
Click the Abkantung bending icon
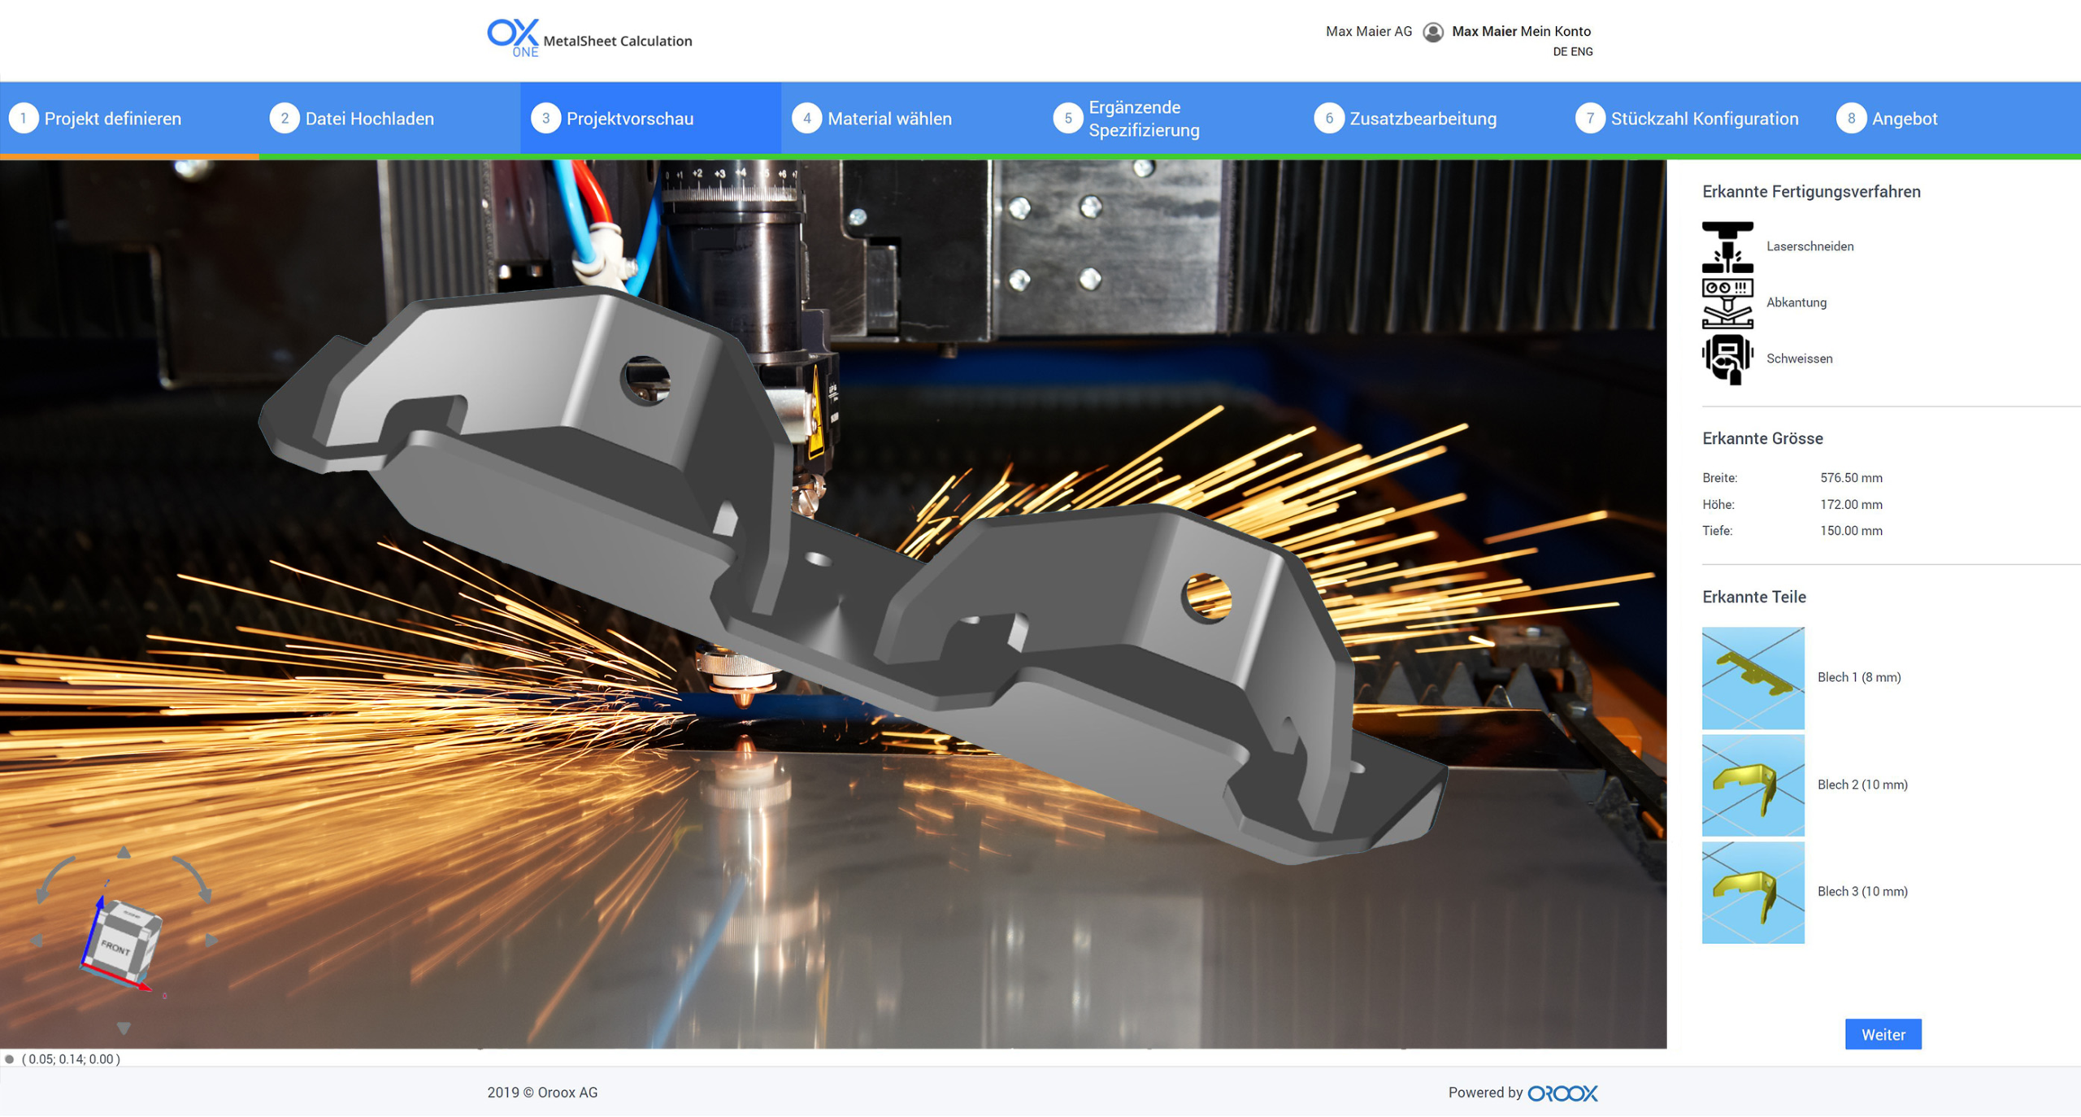pos(1727,302)
